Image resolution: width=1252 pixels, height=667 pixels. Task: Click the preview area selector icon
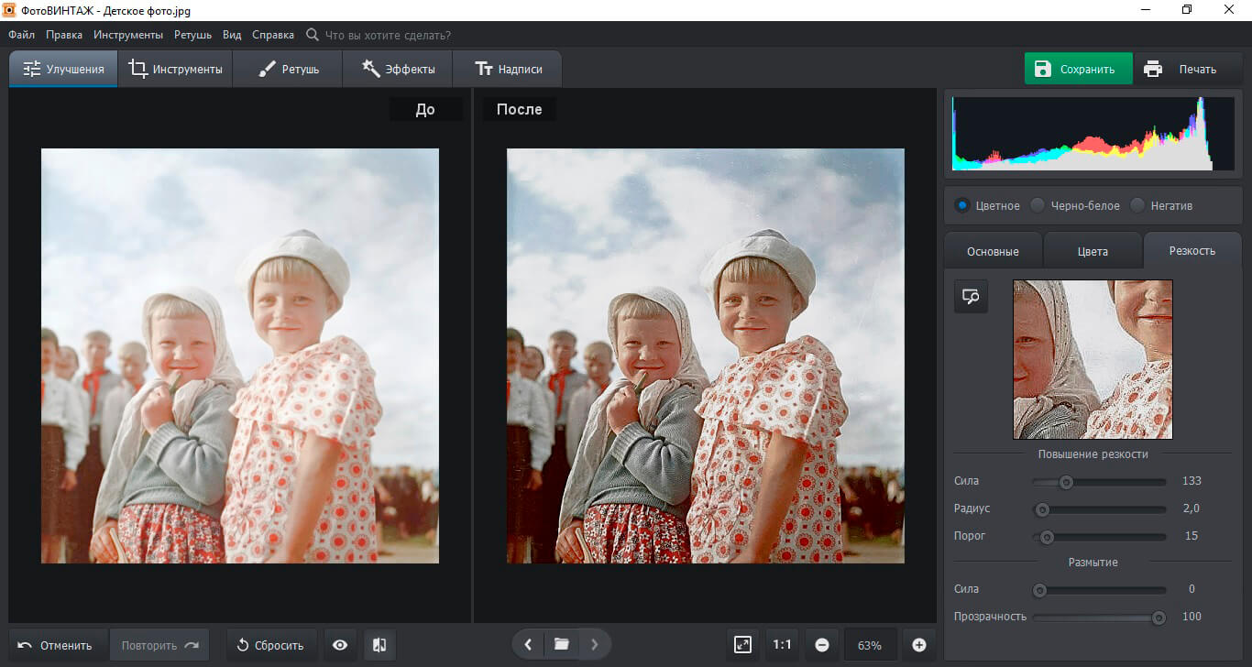(971, 296)
